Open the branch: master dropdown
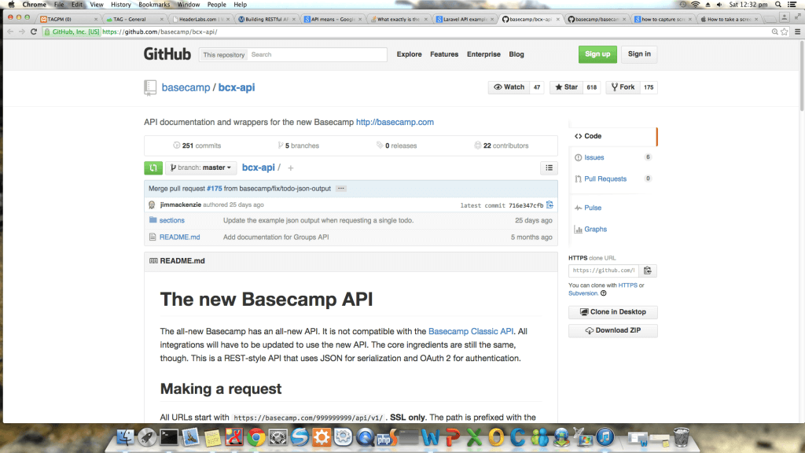The image size is (805, 453). tap(200, 168)
